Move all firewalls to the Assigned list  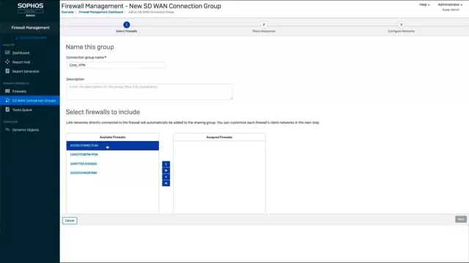166,170
